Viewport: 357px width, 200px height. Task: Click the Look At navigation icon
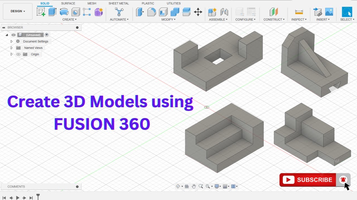click(187, 186)
